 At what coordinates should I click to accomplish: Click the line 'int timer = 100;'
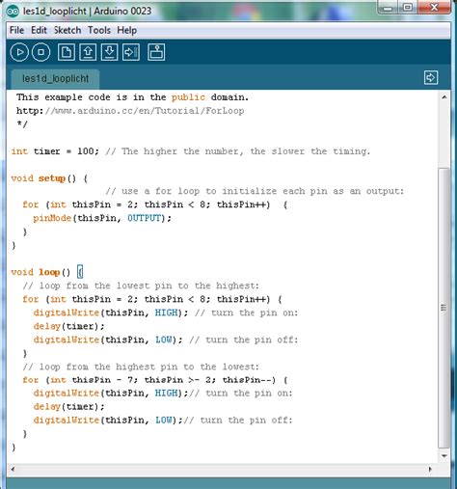click(55, 151)
